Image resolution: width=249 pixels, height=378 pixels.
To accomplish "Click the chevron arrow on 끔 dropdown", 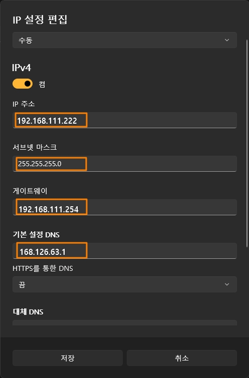I will click(227, 284).
